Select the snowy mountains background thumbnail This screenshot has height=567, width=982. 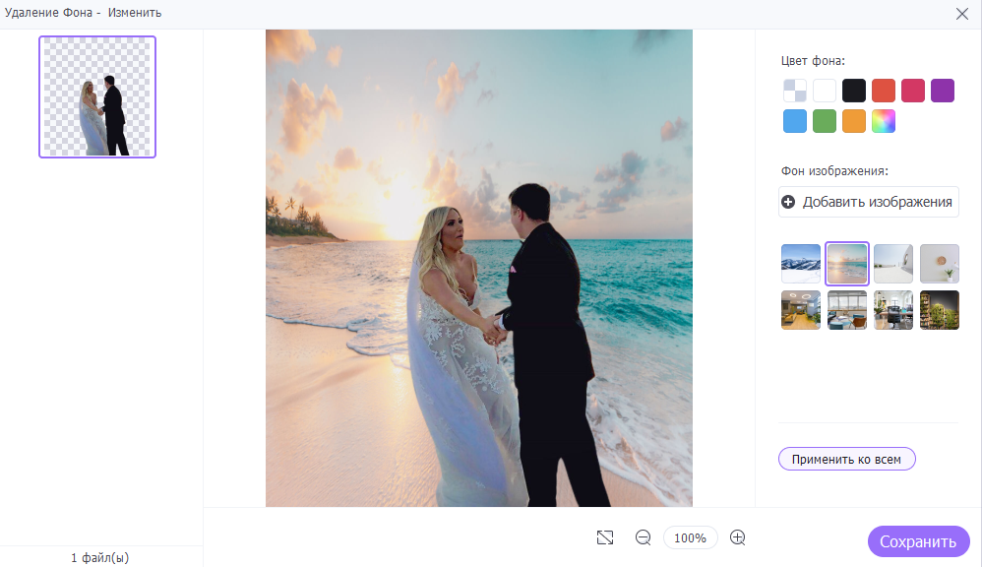tap(801, 264)
